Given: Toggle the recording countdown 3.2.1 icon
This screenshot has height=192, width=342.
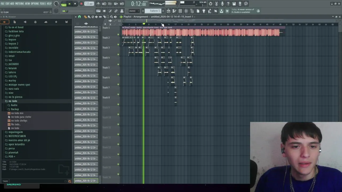Looking at the screenshot, I should coord(110,4).
